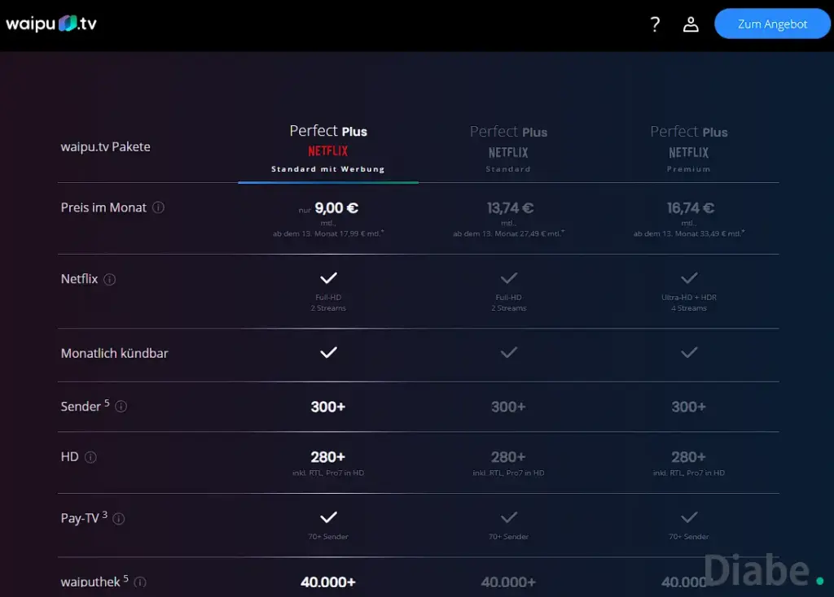The image size is (834, 597).
Task: Click the Pay-TV checkmark under Netflix Standard
Action: tap(508, 516)
